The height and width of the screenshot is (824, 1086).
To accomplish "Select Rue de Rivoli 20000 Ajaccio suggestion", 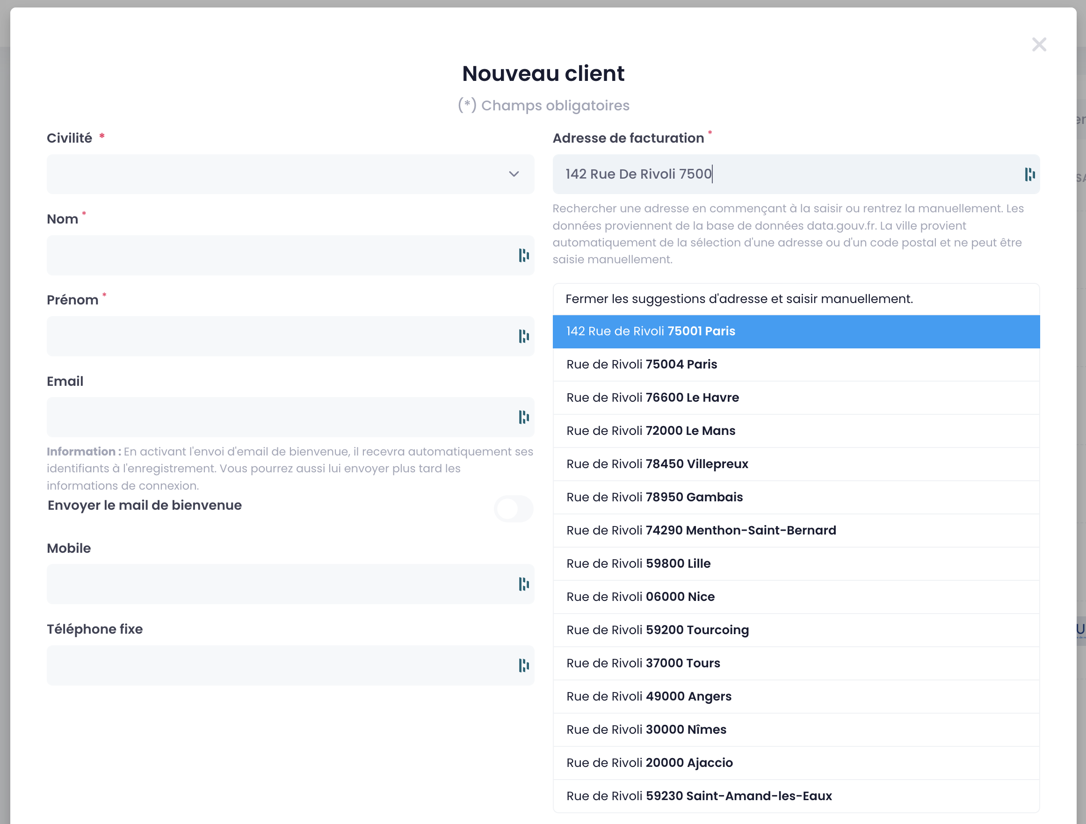I will [796, 763].
